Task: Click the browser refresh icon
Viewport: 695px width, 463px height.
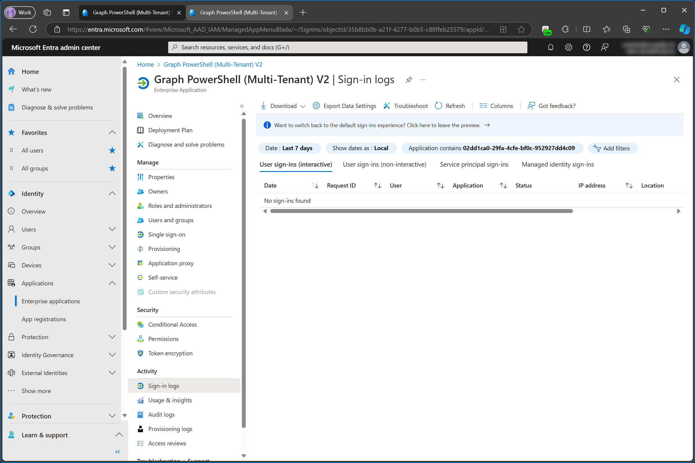Action: tap(33, 29)
